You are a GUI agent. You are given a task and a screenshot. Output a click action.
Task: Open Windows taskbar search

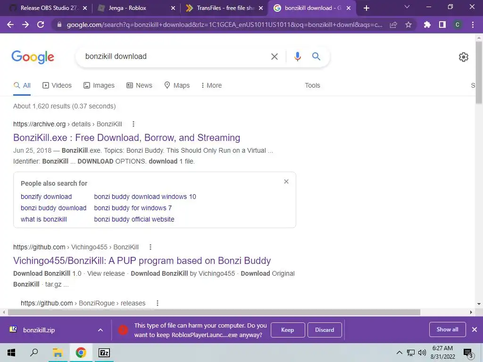tap(34, 353)
